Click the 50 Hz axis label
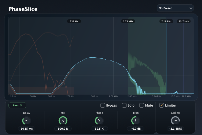Image resolution: width=202 pixels, height=135 pixels. click(33, 96)
